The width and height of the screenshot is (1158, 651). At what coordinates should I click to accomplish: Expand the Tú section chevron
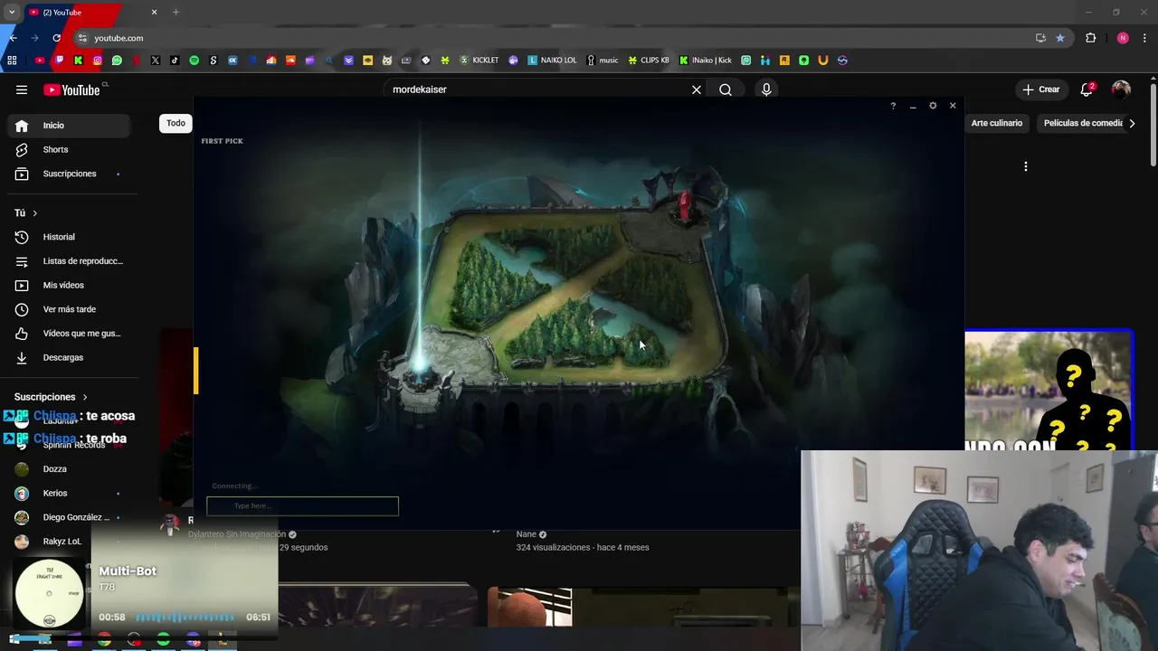pyautogui.click(x=34, y=213)
